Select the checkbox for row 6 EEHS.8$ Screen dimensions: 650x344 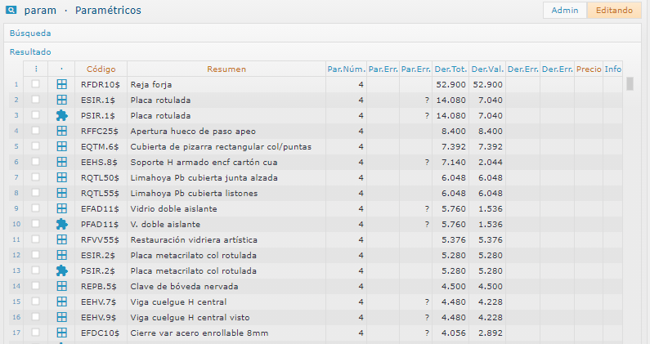pos(35,162)
